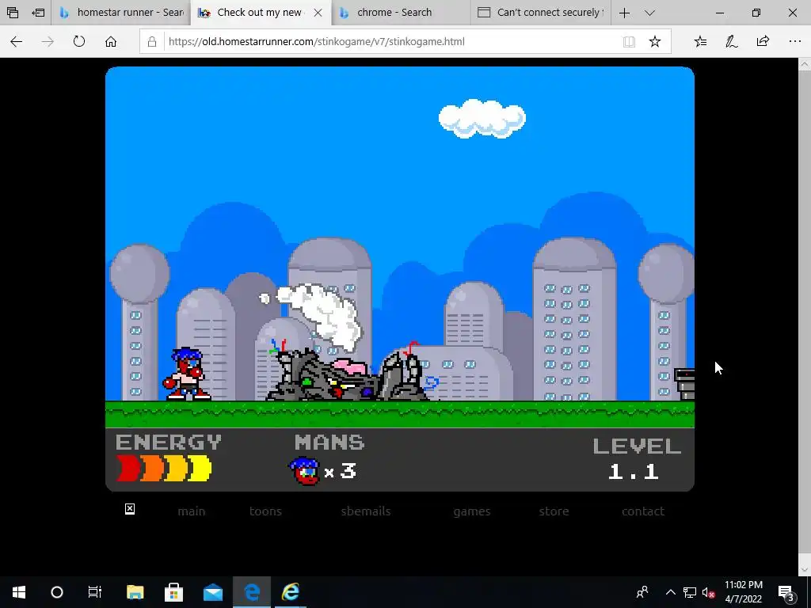Open the toons link
Image resolution: width=811 pixels, height=608 pixels.
pos(265,511)
